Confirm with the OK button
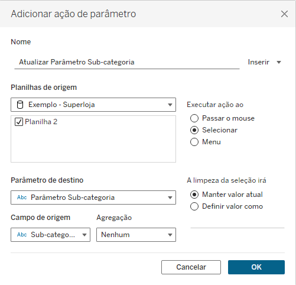Viewport: 296px width, 285px height. pyautogui.click(x=256, y=267)
